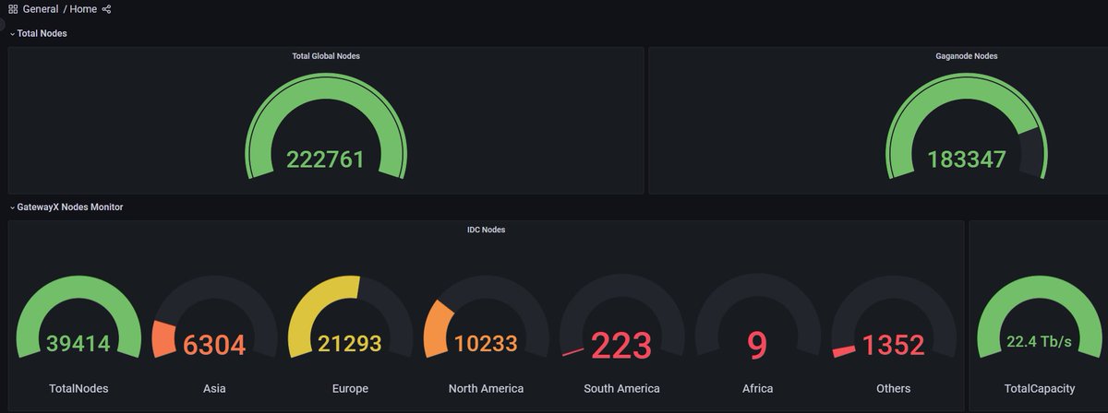
Task: Click the 222761 global nodes gauge
Action: click(325, 129)
